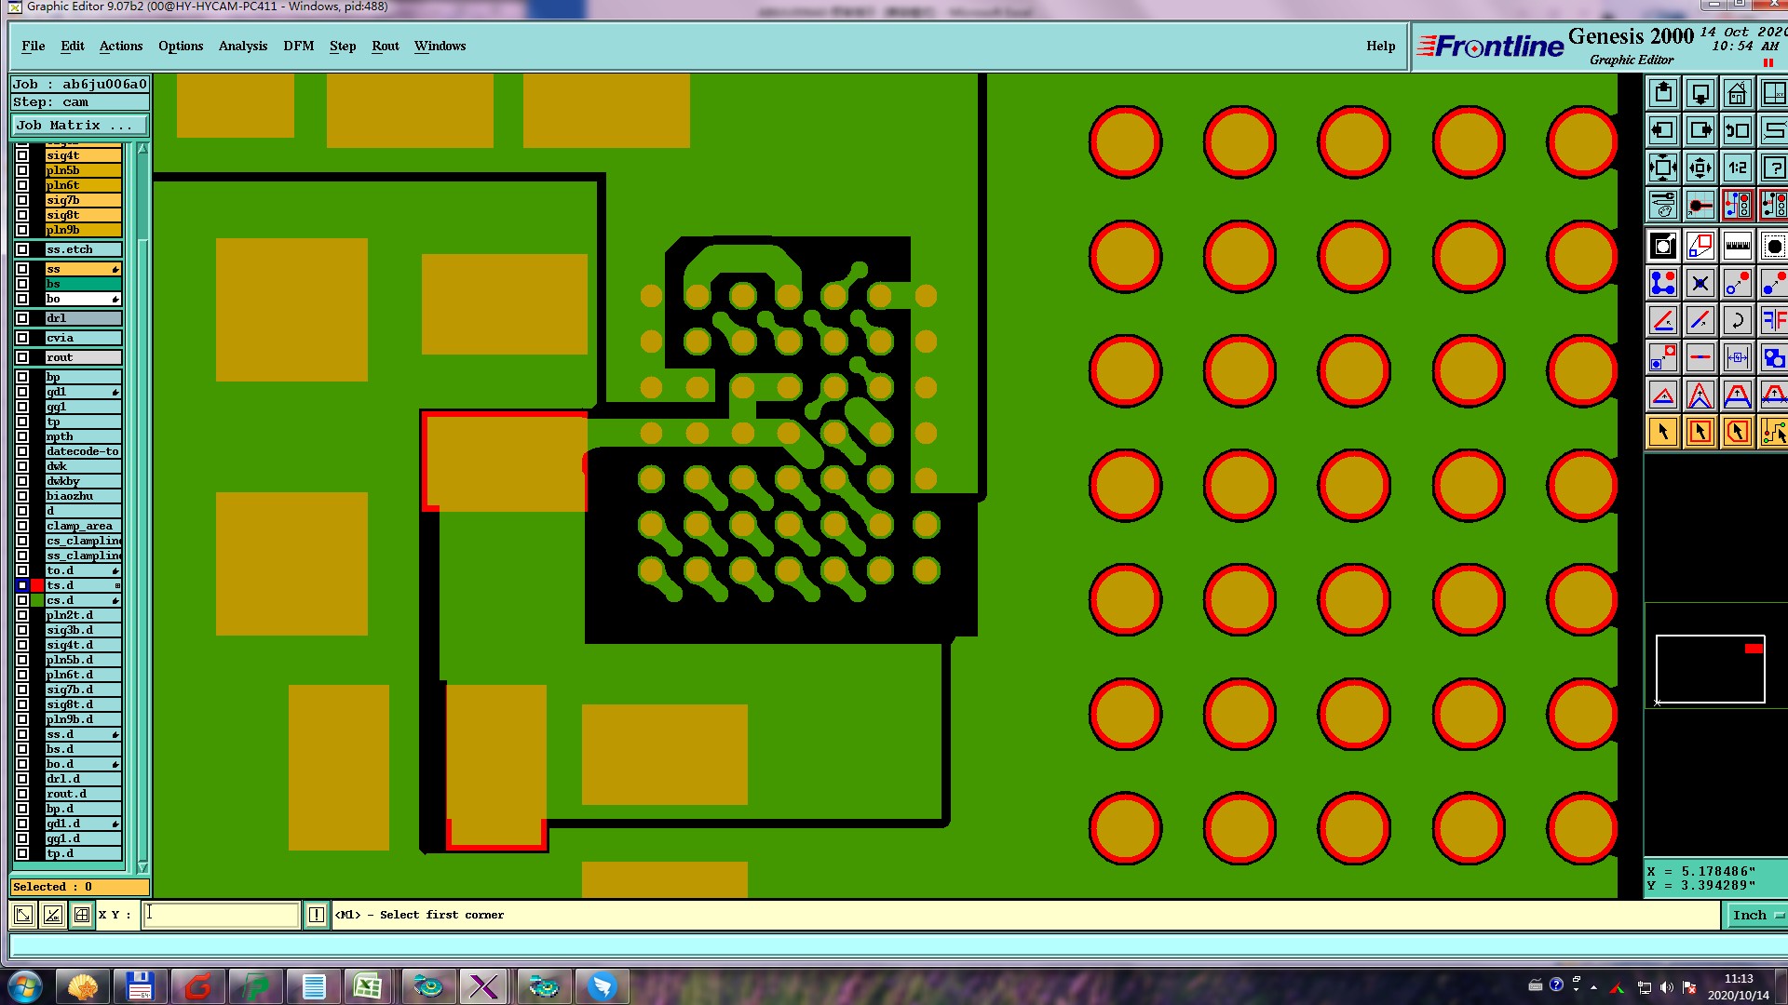Open the DFM menu
This screenshot has width=1788, height=1005.
coord(298,46)
